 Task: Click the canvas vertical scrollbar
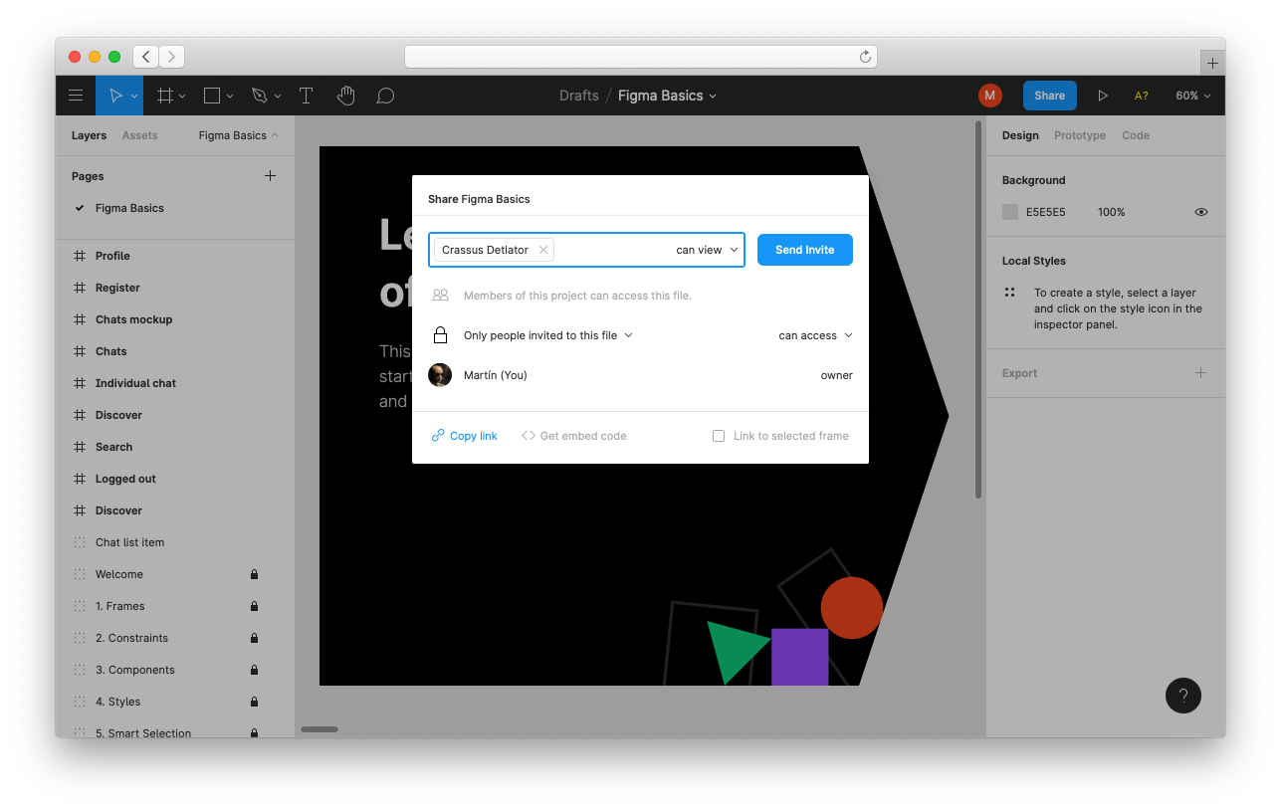coord(978,309)
